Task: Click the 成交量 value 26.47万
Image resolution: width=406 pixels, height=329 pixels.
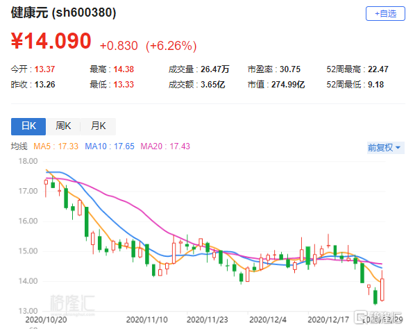Action: pyautogui.click(x=215, y=69)
